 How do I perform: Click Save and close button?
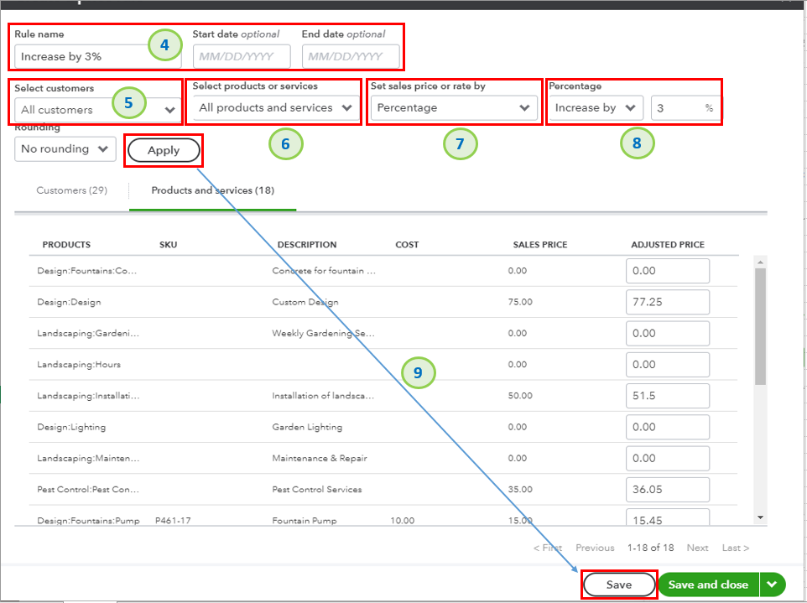pyautogui.click(x=708, y=585)
